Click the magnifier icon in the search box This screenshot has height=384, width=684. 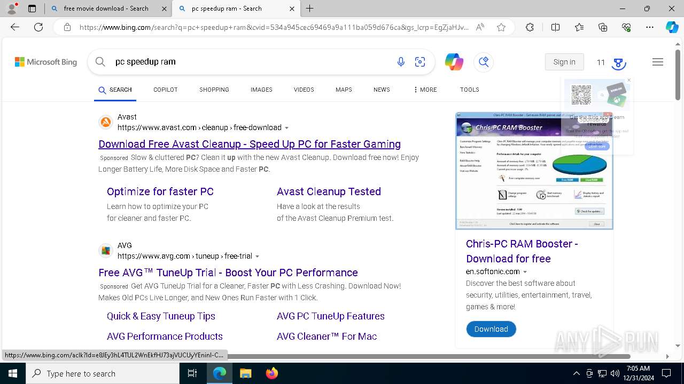pos(100,62)
